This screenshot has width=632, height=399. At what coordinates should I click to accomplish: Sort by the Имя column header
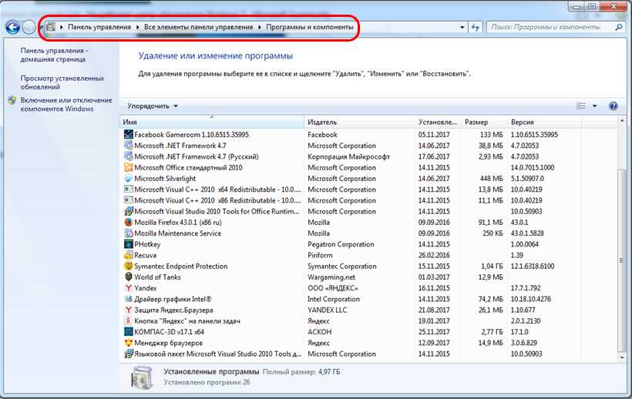click(x=212, y=122)
